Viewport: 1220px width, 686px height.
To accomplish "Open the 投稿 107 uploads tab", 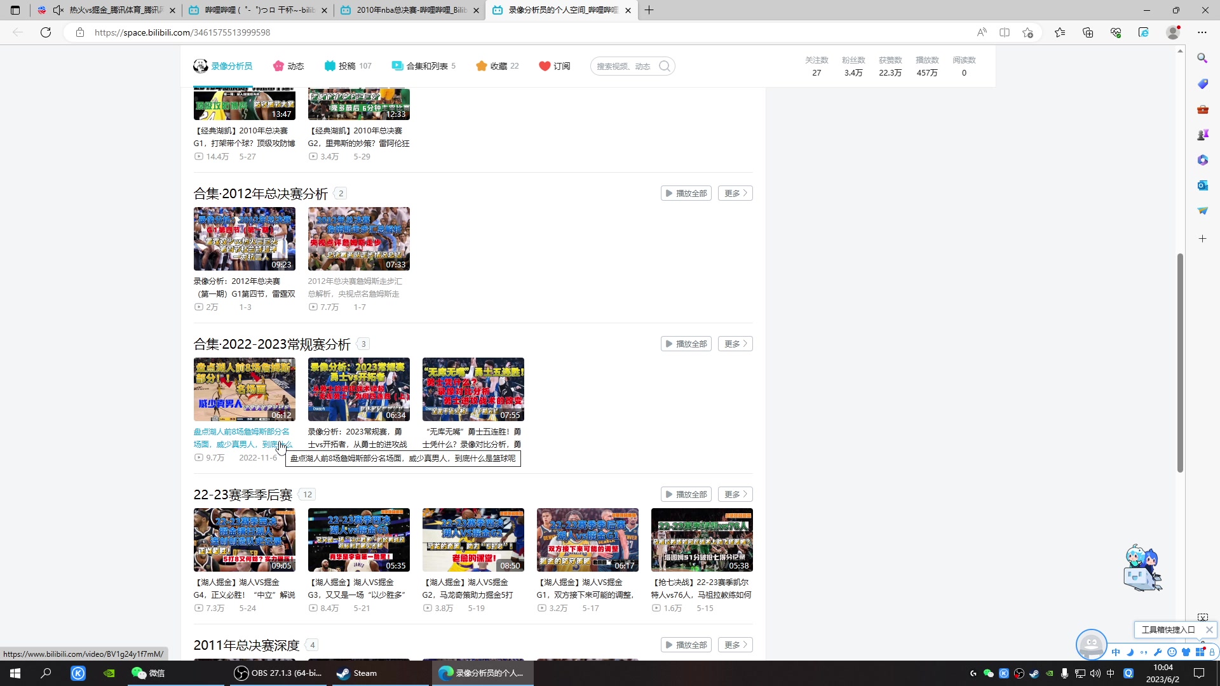I will pos(348,66).
